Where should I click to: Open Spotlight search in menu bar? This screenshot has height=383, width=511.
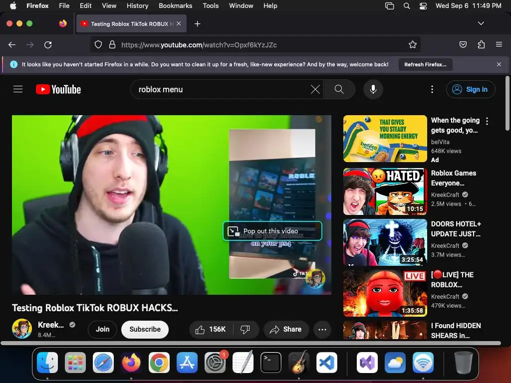[x=407, y=6]
